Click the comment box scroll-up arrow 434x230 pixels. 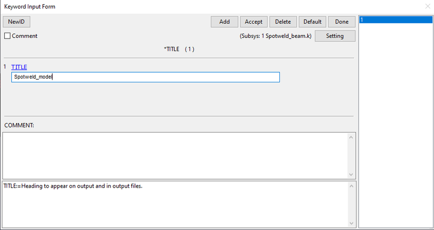coord(351,137)
